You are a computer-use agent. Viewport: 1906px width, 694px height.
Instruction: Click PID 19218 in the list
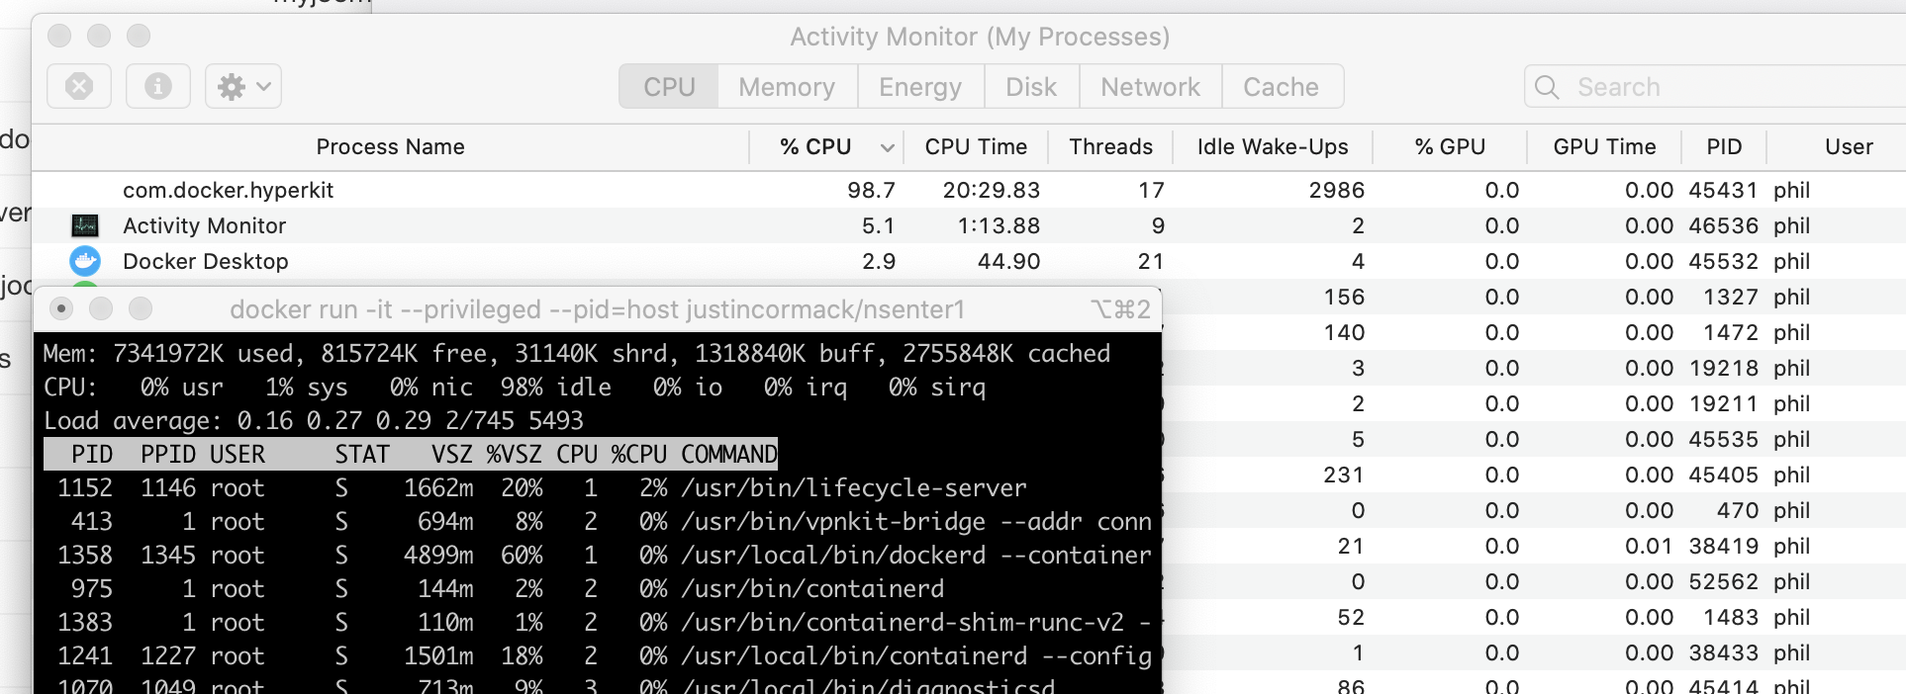coord(1723,368)
